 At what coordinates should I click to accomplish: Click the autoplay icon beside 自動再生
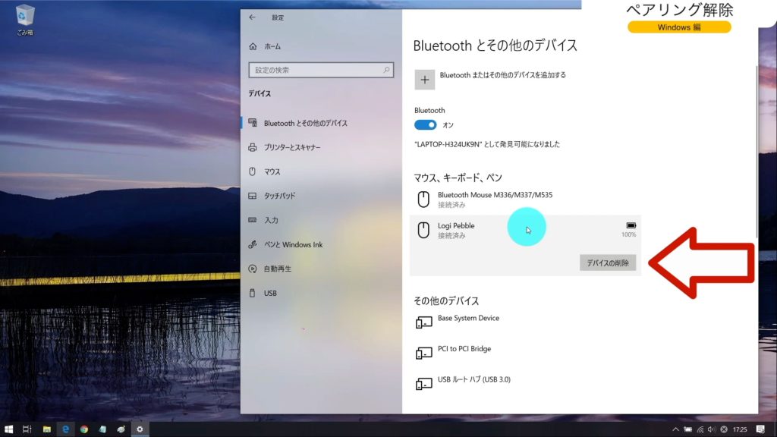[x=252, y=269]
